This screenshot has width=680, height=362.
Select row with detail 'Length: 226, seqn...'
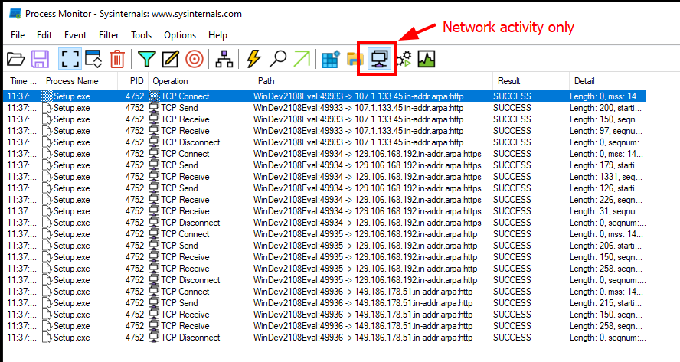[325, 200]
